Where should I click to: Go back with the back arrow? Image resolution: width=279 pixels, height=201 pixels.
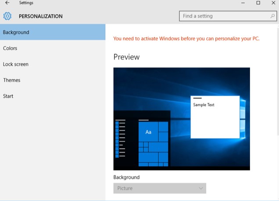pos(7,3)
